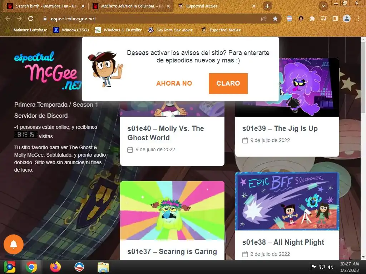
Task: Open media control playlist icon
Action: [x=323, y=19]
